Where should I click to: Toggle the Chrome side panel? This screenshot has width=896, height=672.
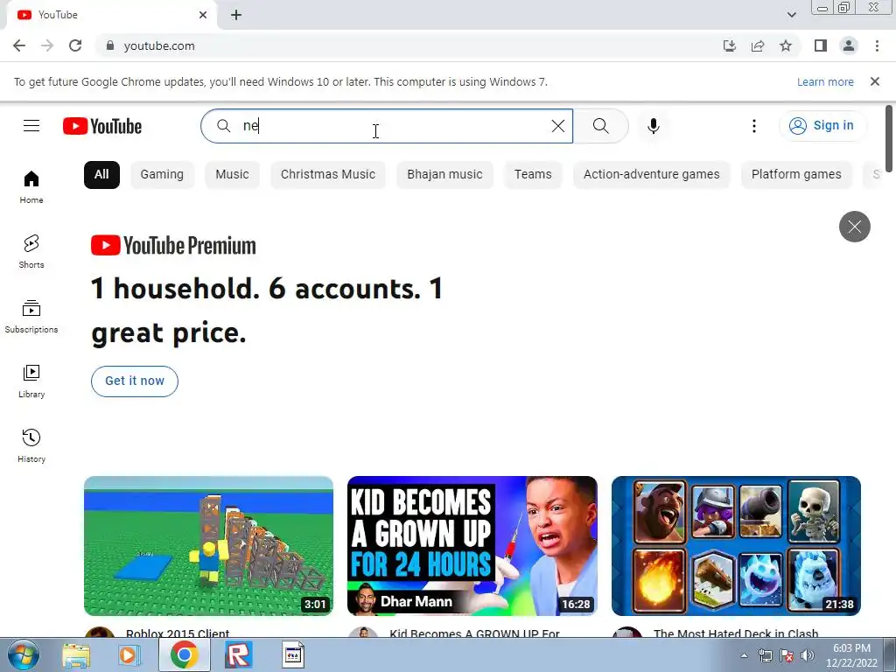click(x=821, y=45)
